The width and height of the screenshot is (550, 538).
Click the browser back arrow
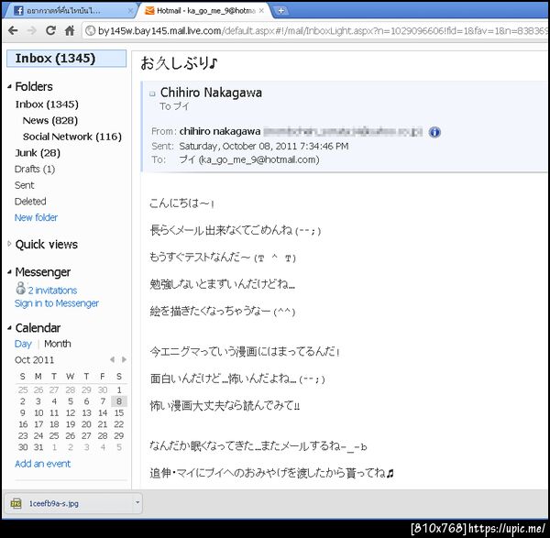(x=13, y=31)
